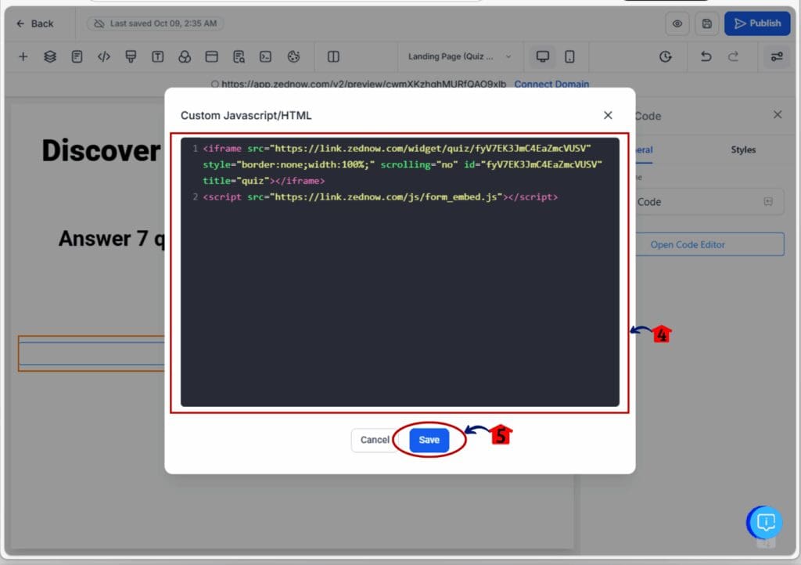This screenshot has width=801, height=565.
Task: Open the settings filters dropdown icon
Action: tap(776, 56)
